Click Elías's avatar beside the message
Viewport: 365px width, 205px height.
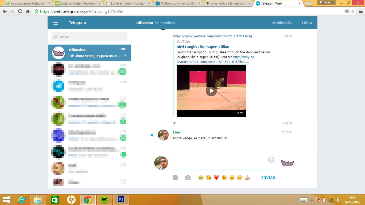[163, 135]
